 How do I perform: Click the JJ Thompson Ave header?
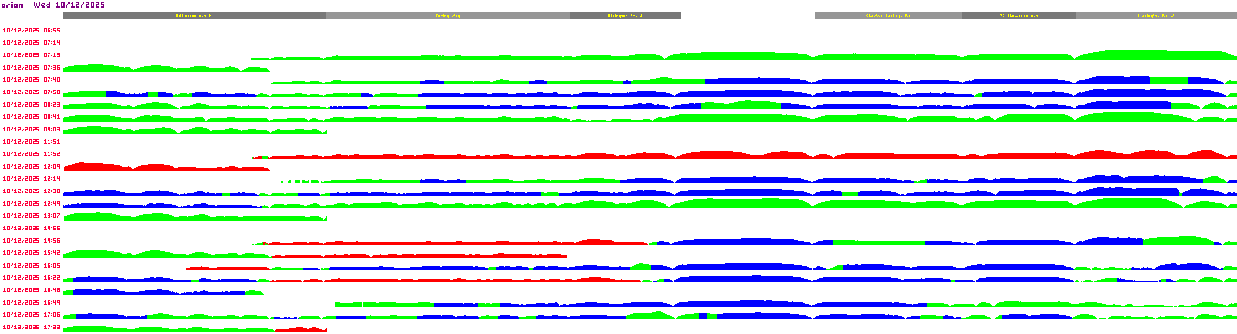pyautogui.click(x=1018, y=16)
